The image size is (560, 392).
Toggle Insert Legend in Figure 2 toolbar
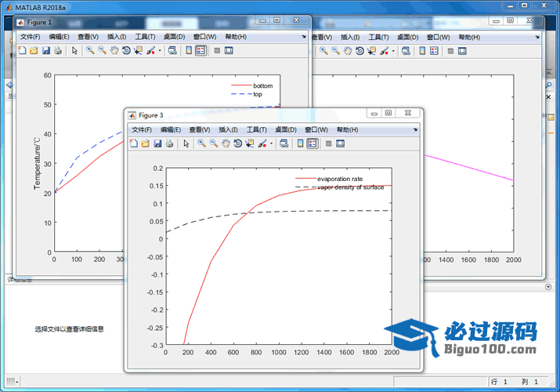pyautogui.click(x=434, y=51)
